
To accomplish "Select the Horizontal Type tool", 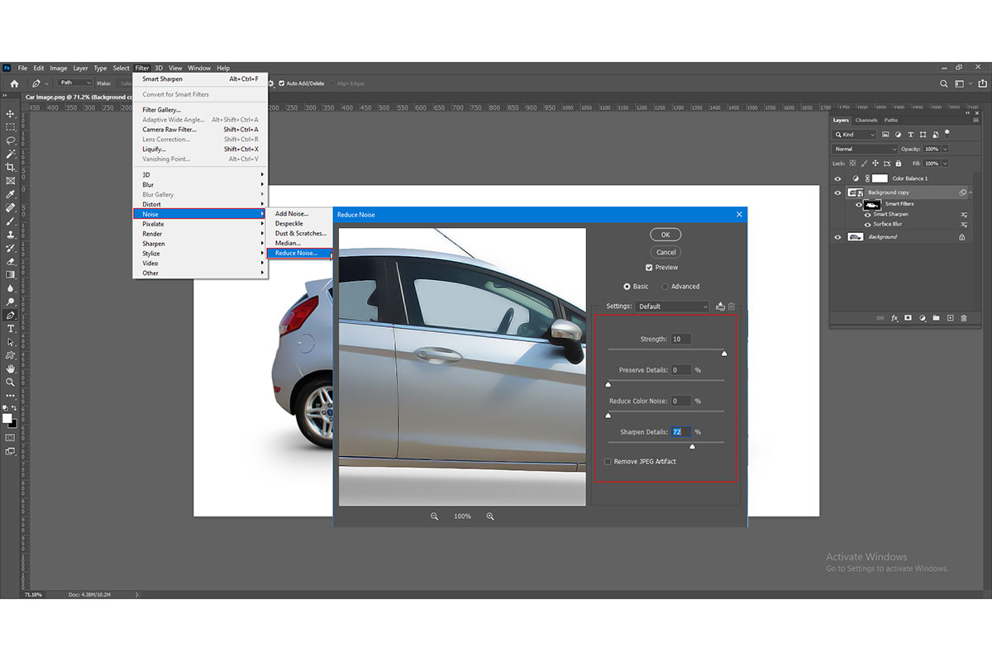I will coord(11,330).
